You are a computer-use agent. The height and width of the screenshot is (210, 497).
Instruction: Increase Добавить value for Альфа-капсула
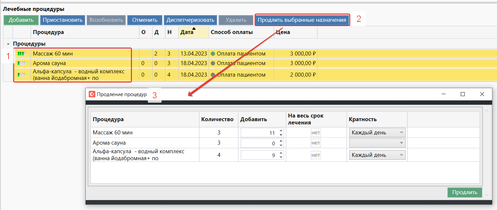tap(281, 153)
